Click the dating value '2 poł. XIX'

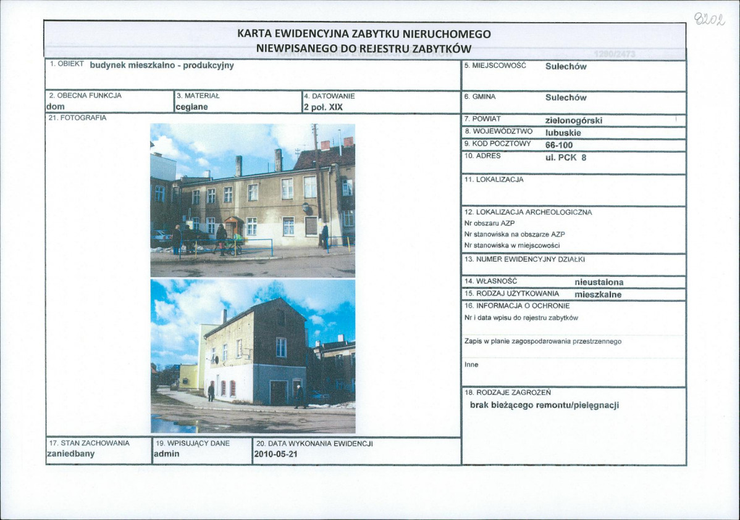323,107
